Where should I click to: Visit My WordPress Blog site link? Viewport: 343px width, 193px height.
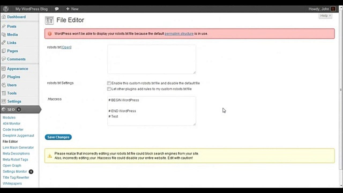31,9
